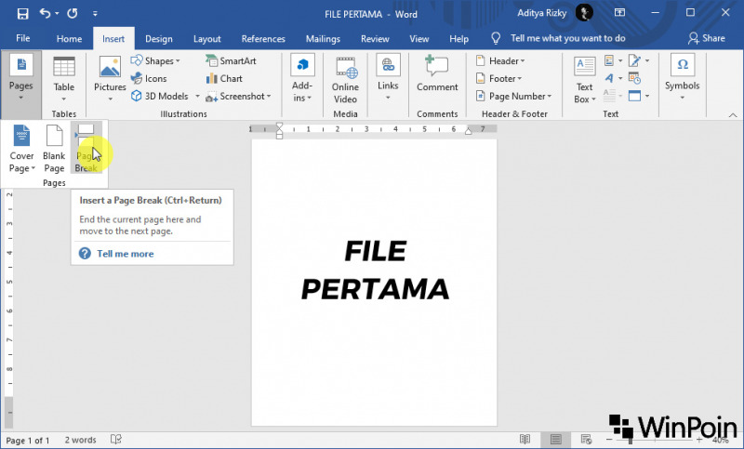This screenshot has height=449, width=744.
Task: Open the ribbon display options button
Action: click(619, 13)
